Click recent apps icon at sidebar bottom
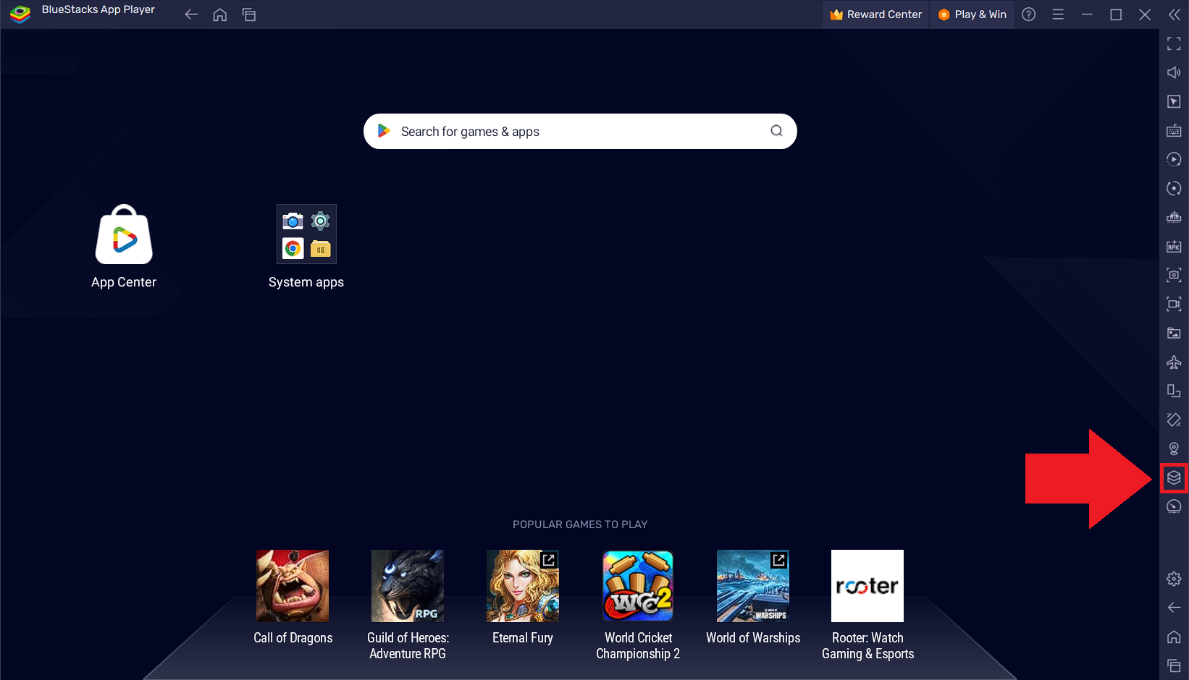 coord(1174,666)
